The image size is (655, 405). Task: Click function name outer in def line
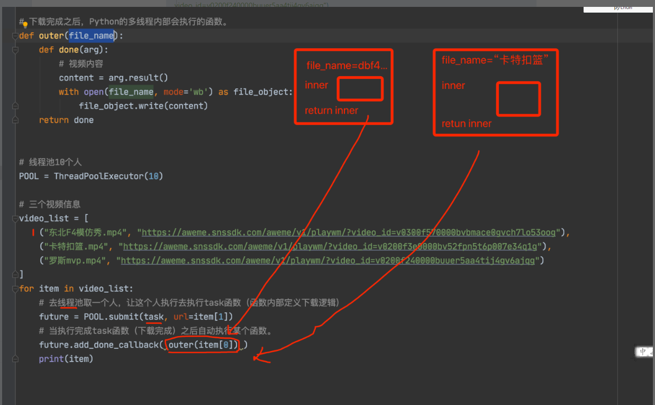[x=52, y=36]
